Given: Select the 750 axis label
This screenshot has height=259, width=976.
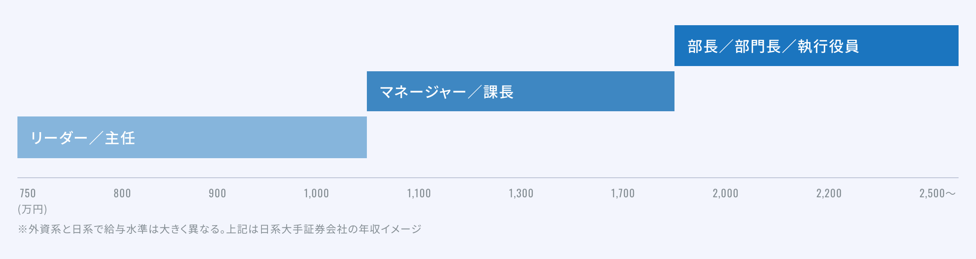Looking at the screenshot, I should click(28, 193).
